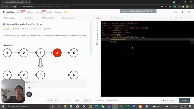Click the Pick One button
The image size is (194, 109).
pyautogui.click(x=52, y=101)
